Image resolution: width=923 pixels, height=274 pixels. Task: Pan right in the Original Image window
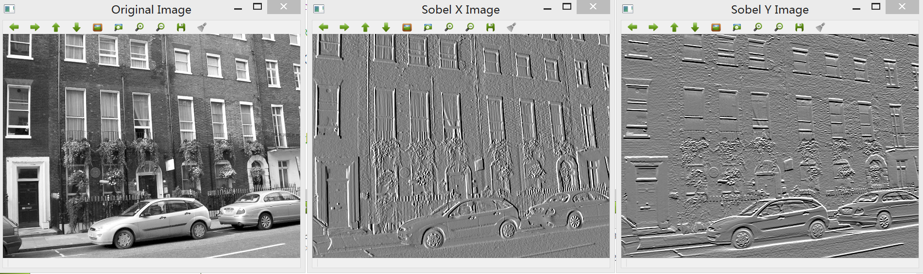pyautogui.click(x=35, y=27)
